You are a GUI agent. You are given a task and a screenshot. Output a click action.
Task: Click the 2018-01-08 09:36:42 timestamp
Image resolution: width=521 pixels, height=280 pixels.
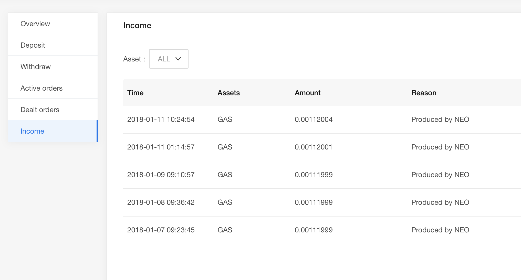click(161, 202)
